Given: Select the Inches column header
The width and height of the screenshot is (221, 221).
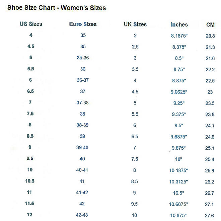Looking at the screenshot, I should 179,24.
